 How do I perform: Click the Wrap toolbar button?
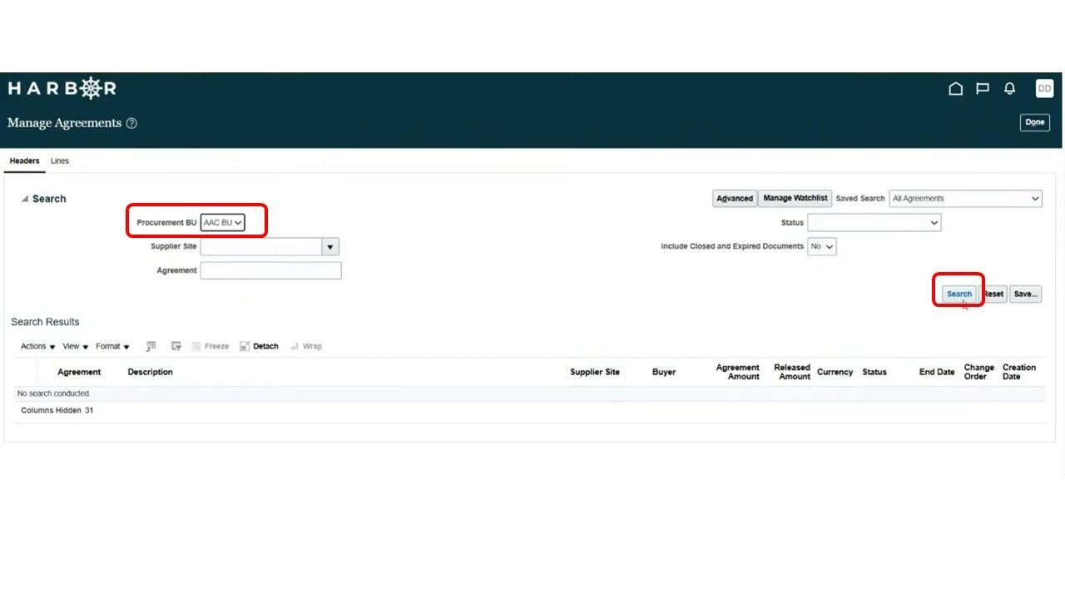[306, 346]
